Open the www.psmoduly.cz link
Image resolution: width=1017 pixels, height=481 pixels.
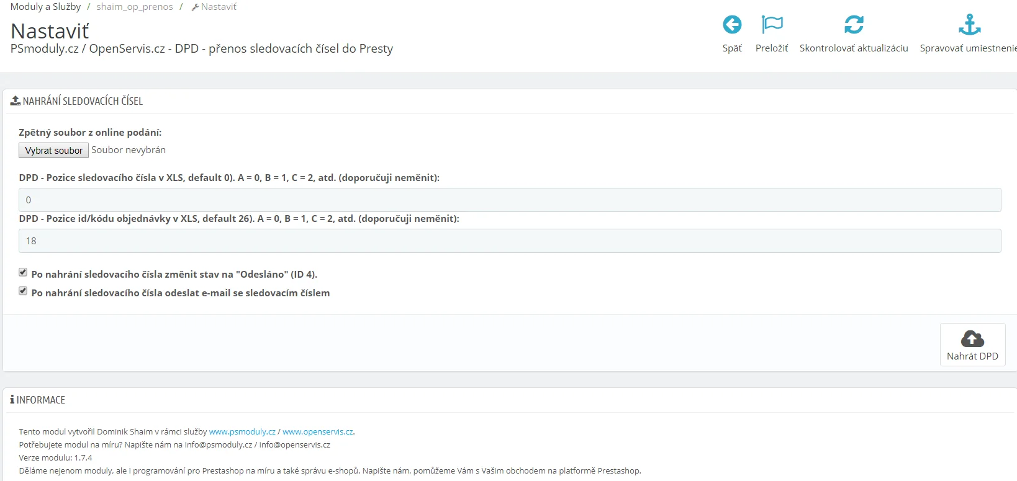[x=242, y=431]
